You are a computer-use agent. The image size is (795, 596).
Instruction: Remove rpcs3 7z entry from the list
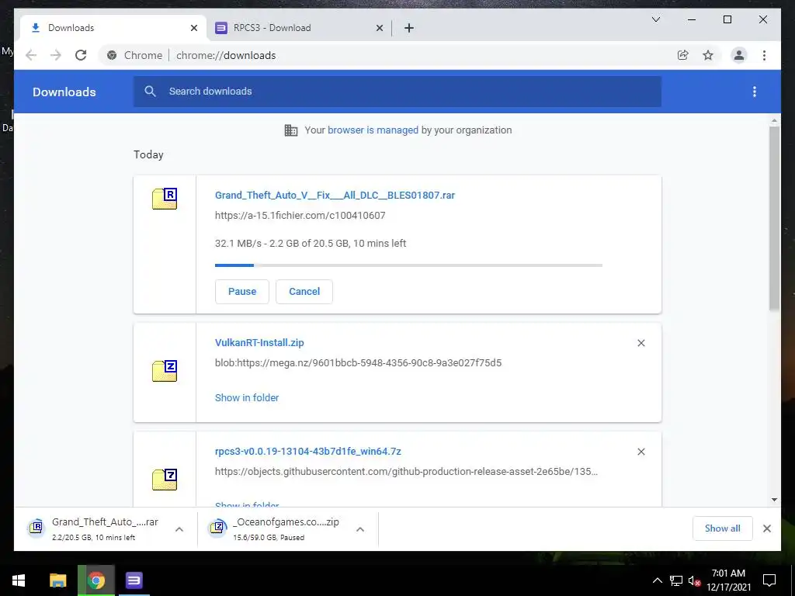coord(641,452)
